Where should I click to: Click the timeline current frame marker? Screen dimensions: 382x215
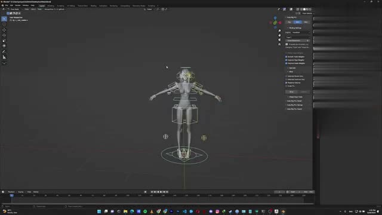click(x=11, y=195)
